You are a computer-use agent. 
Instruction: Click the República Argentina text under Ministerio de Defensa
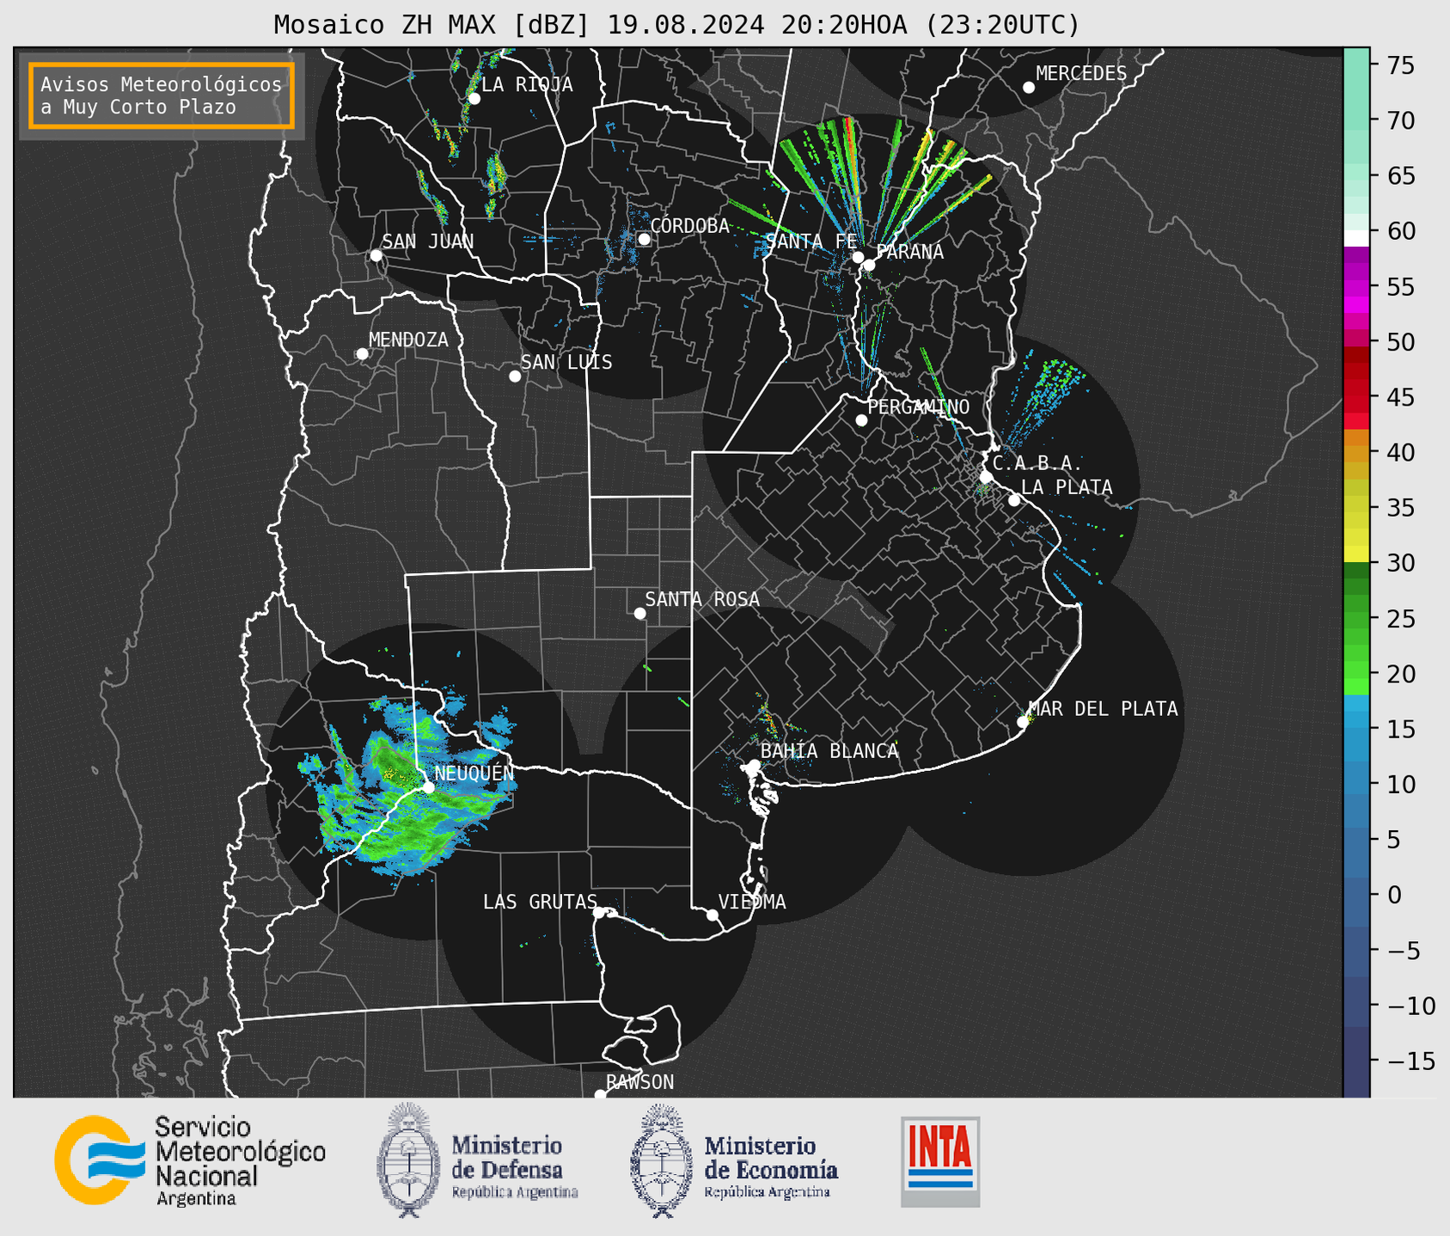[515, 1192]
